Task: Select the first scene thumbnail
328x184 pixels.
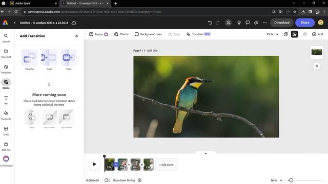Action: (109, 165)
